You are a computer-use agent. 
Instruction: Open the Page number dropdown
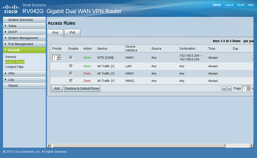click(246, 88)
